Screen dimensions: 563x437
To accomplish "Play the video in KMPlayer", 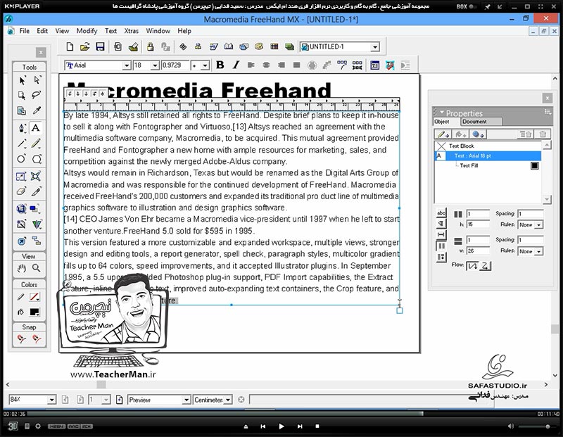I will (281, 426).
